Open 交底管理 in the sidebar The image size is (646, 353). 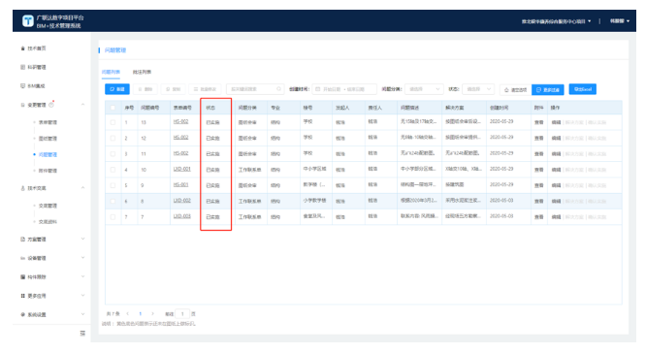click(48, 206)
